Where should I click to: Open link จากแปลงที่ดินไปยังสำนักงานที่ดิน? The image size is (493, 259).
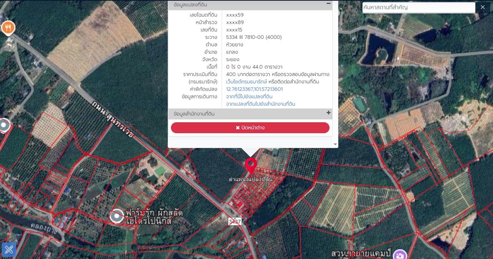[260, 104]
